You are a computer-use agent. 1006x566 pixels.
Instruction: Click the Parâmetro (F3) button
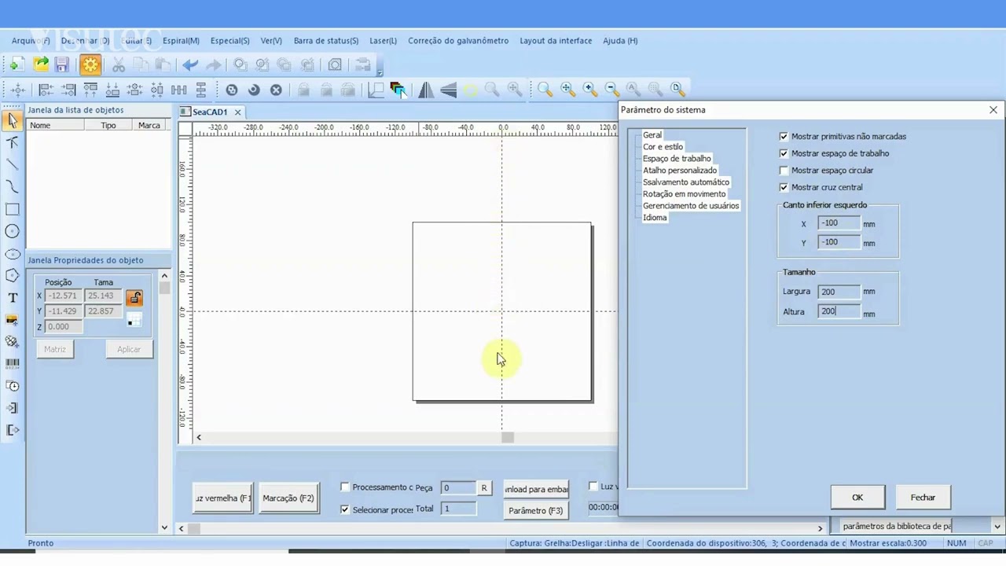pyautogui.click(x=535, y=510)
